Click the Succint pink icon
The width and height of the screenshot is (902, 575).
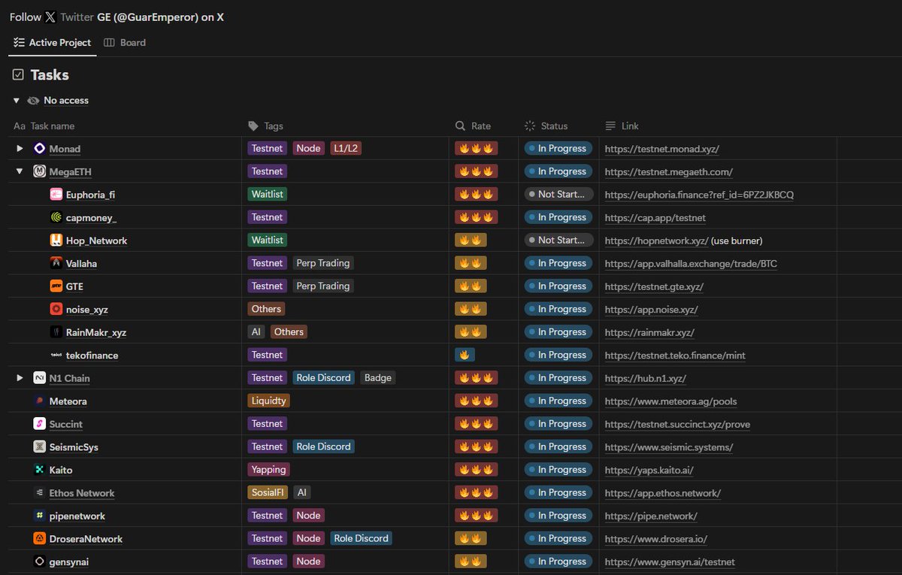[x=40, y=424]
